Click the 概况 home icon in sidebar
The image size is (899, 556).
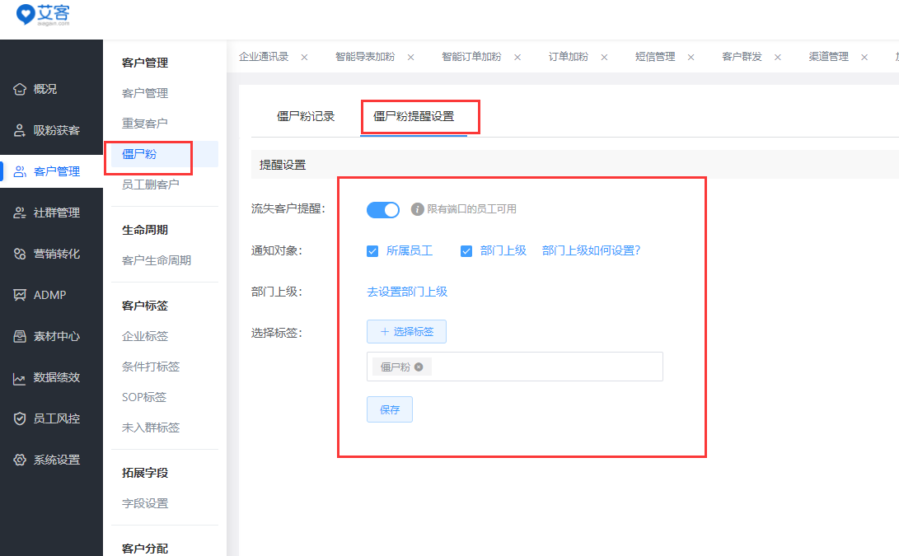(x=20, y=89)
